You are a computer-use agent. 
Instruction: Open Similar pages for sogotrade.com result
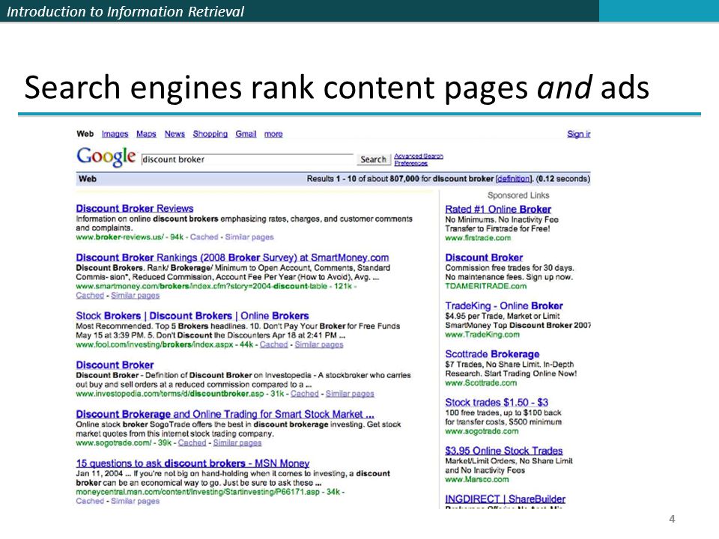(x=237, y=442)
